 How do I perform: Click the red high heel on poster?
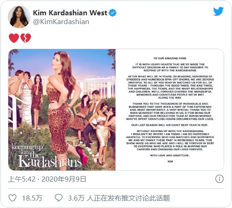point(82,154)
